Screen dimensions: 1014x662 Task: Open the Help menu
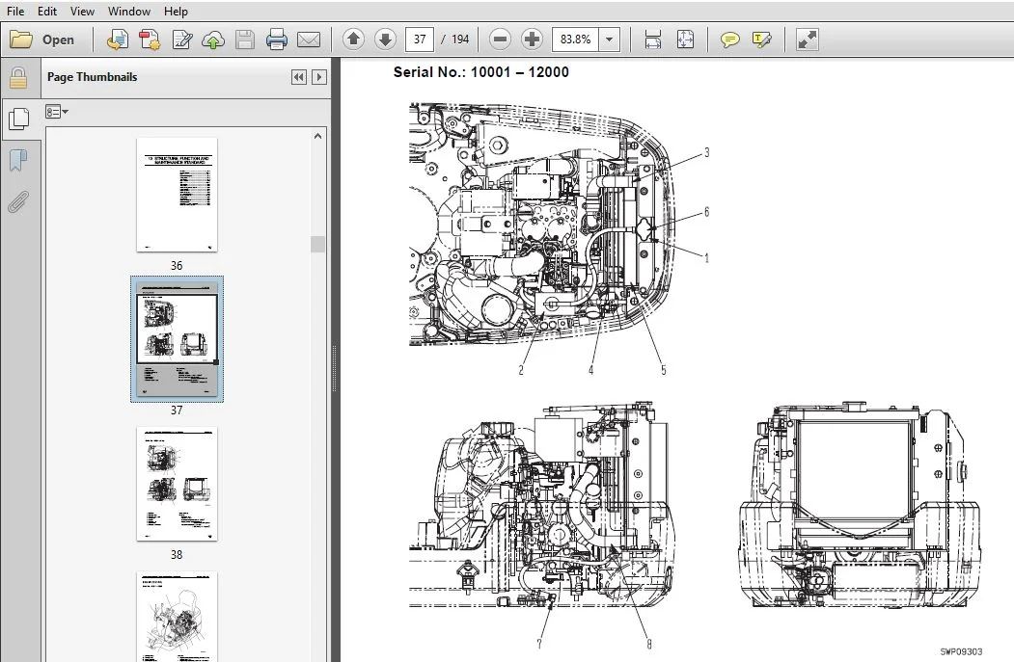click(x=176, y=11)
